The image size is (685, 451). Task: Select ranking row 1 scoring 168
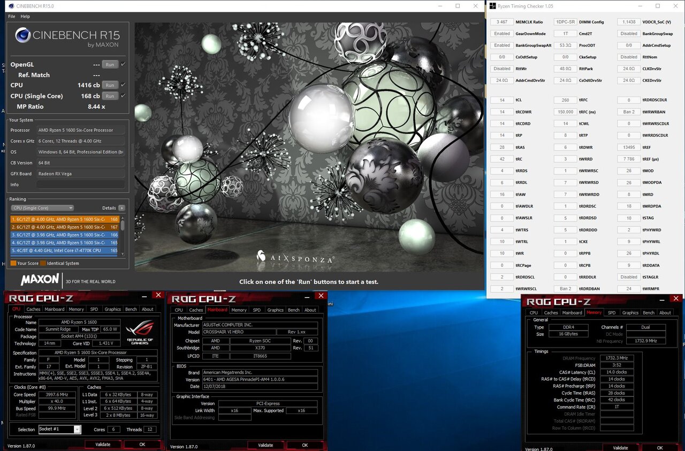[65, 219]
